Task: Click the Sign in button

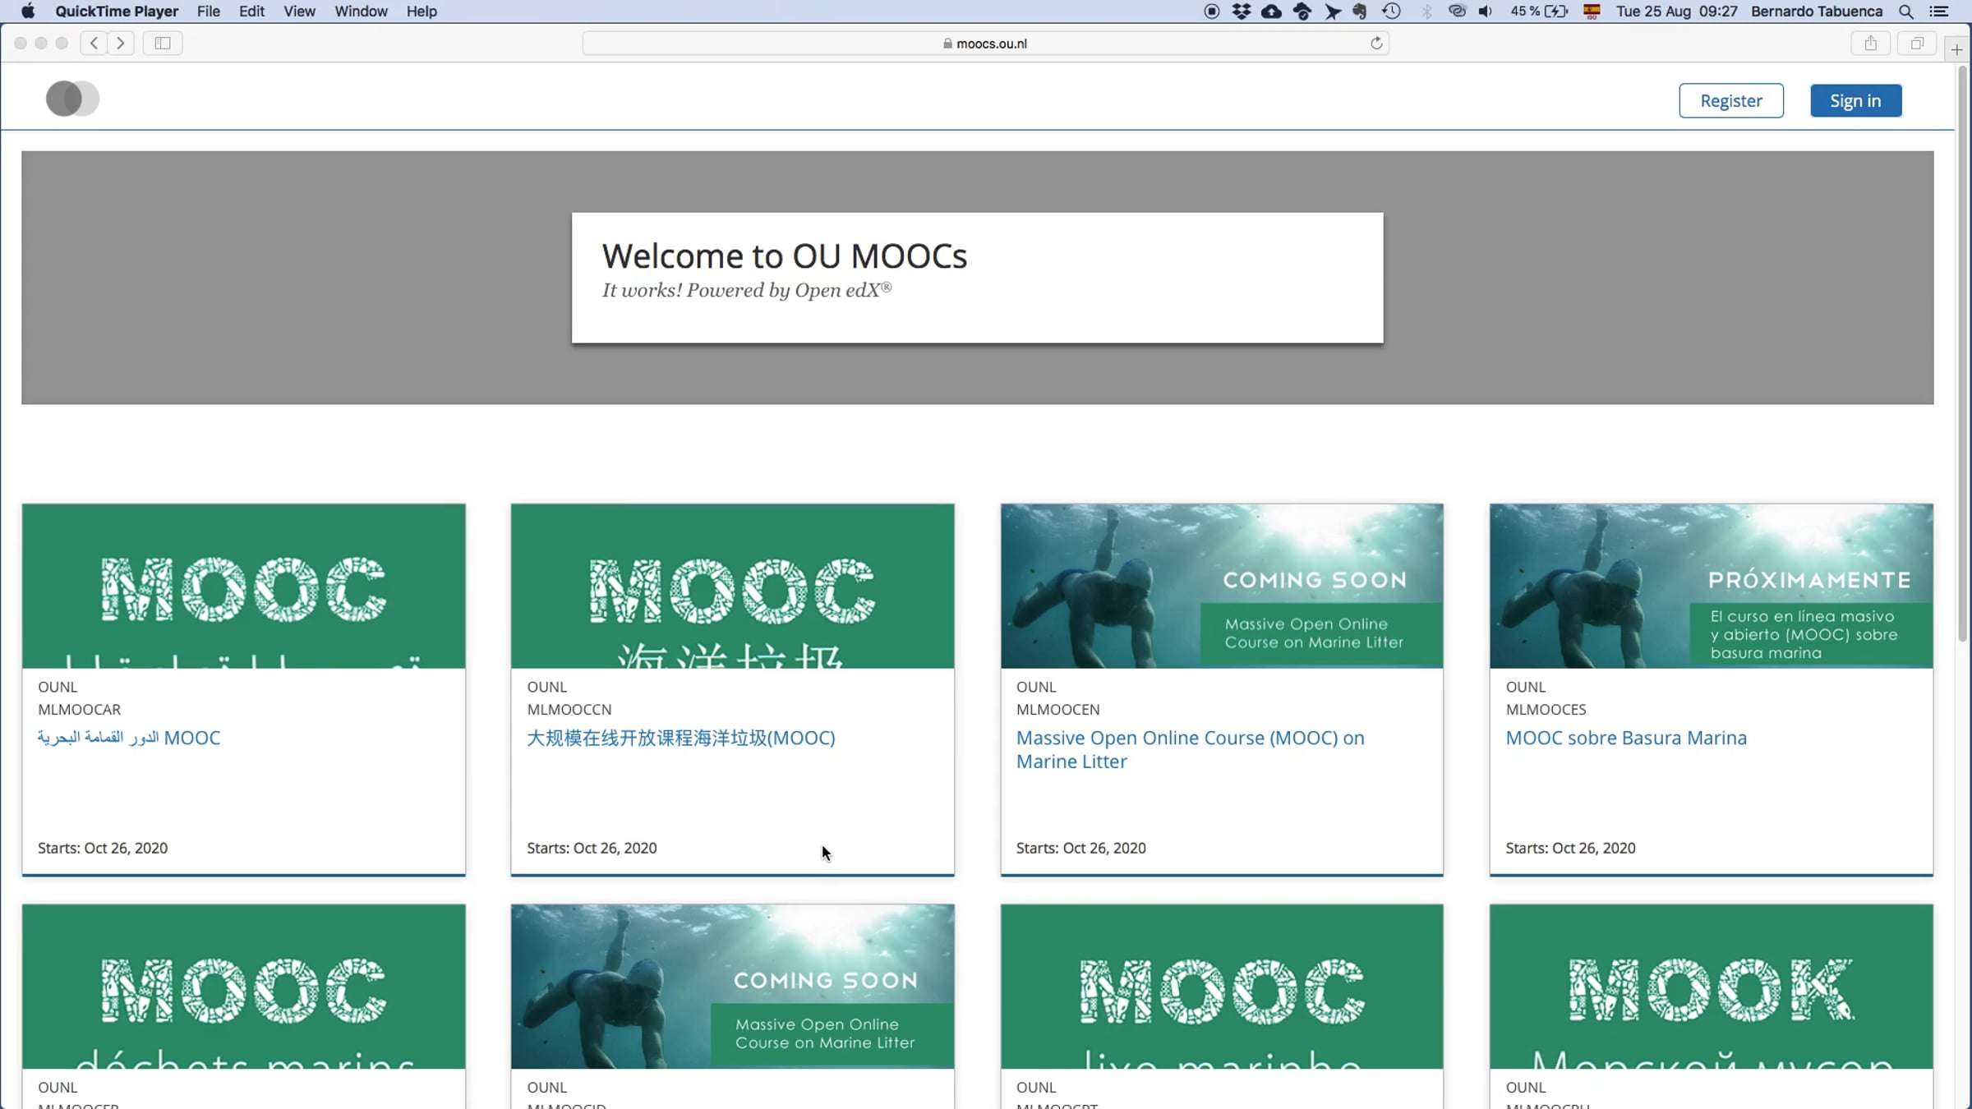Action: (x=1855, y=100)
